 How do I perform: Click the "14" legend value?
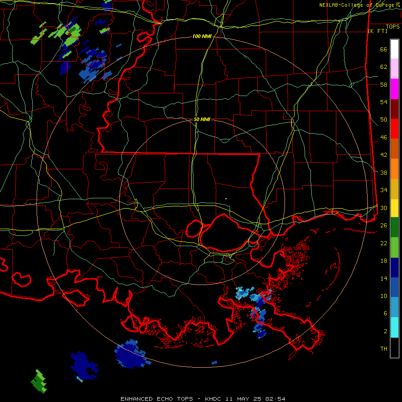coord(384,278)
